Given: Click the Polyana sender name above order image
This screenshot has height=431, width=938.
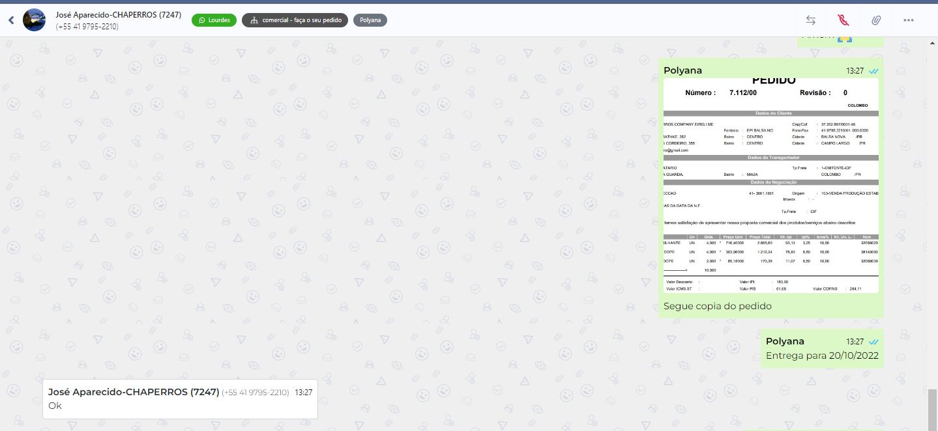Looking at the screenshot, I should click(x=682, y=70).
